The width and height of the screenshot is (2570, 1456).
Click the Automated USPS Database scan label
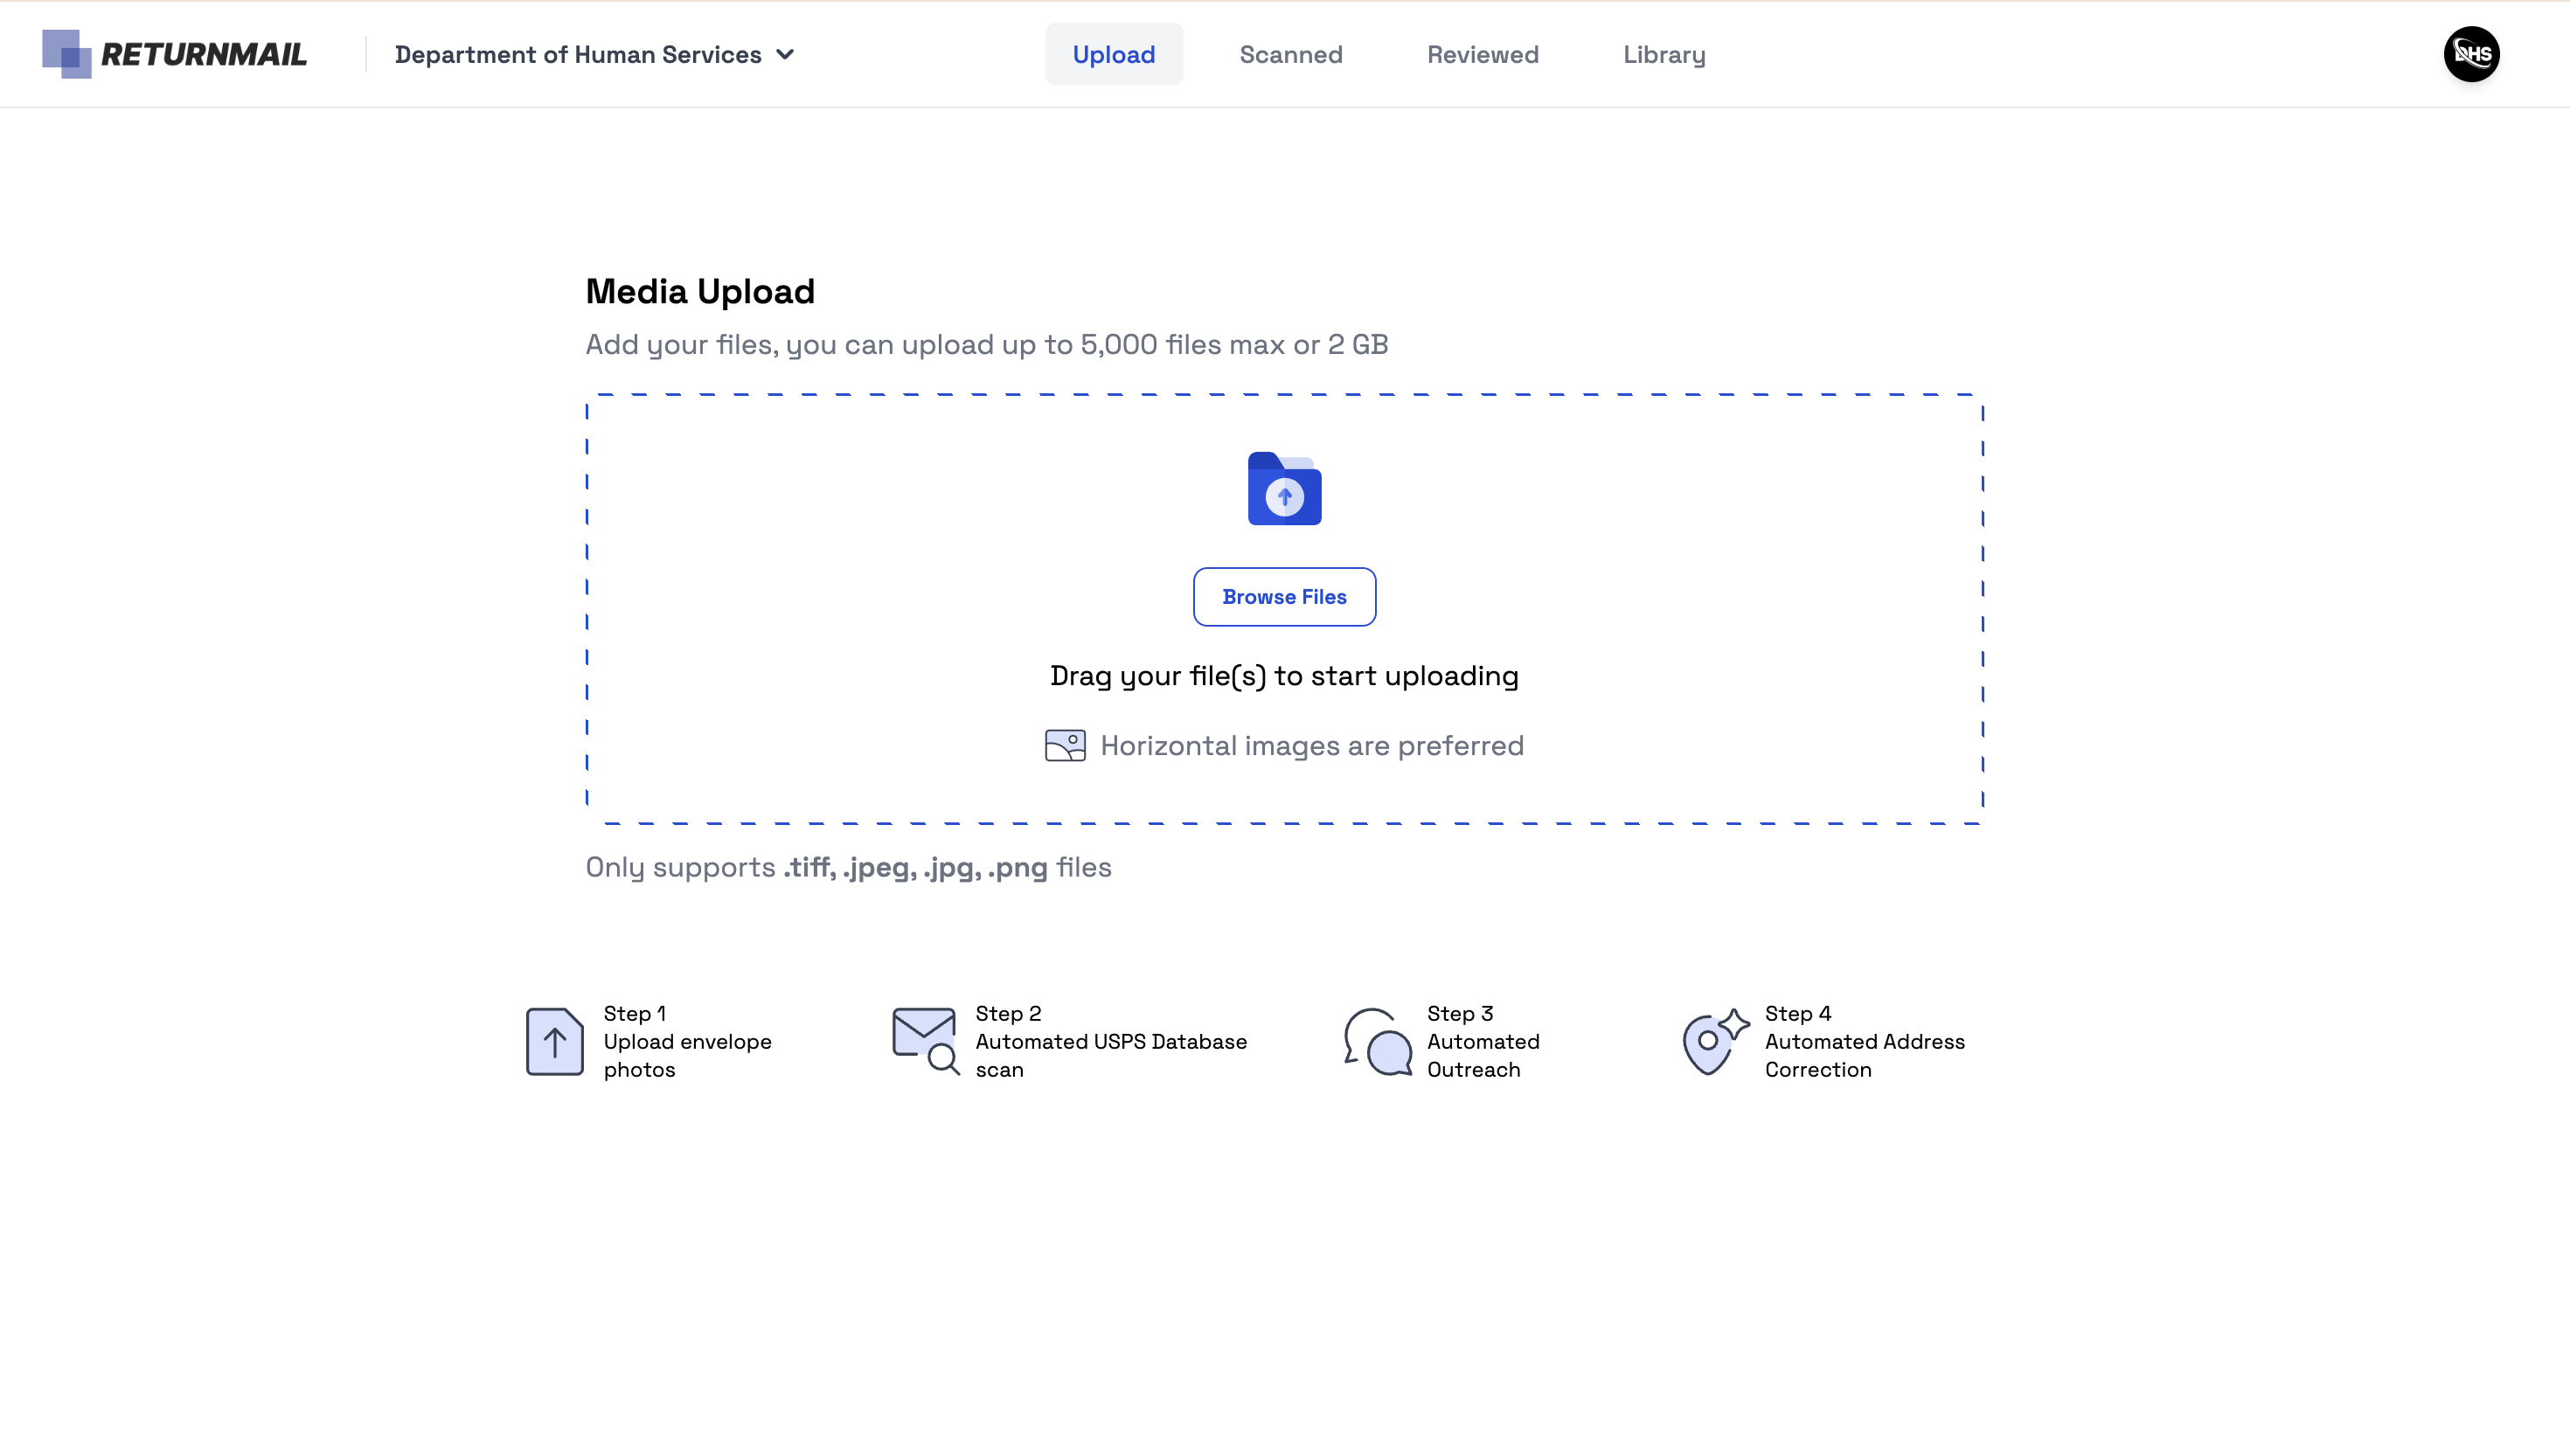pyautogui.click(x=1110, y=1042)
